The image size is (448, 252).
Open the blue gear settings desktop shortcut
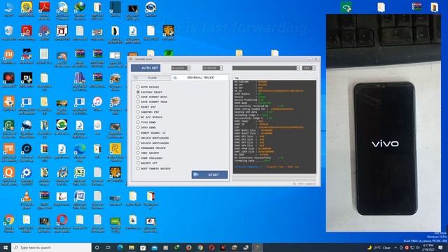[27, 176]
